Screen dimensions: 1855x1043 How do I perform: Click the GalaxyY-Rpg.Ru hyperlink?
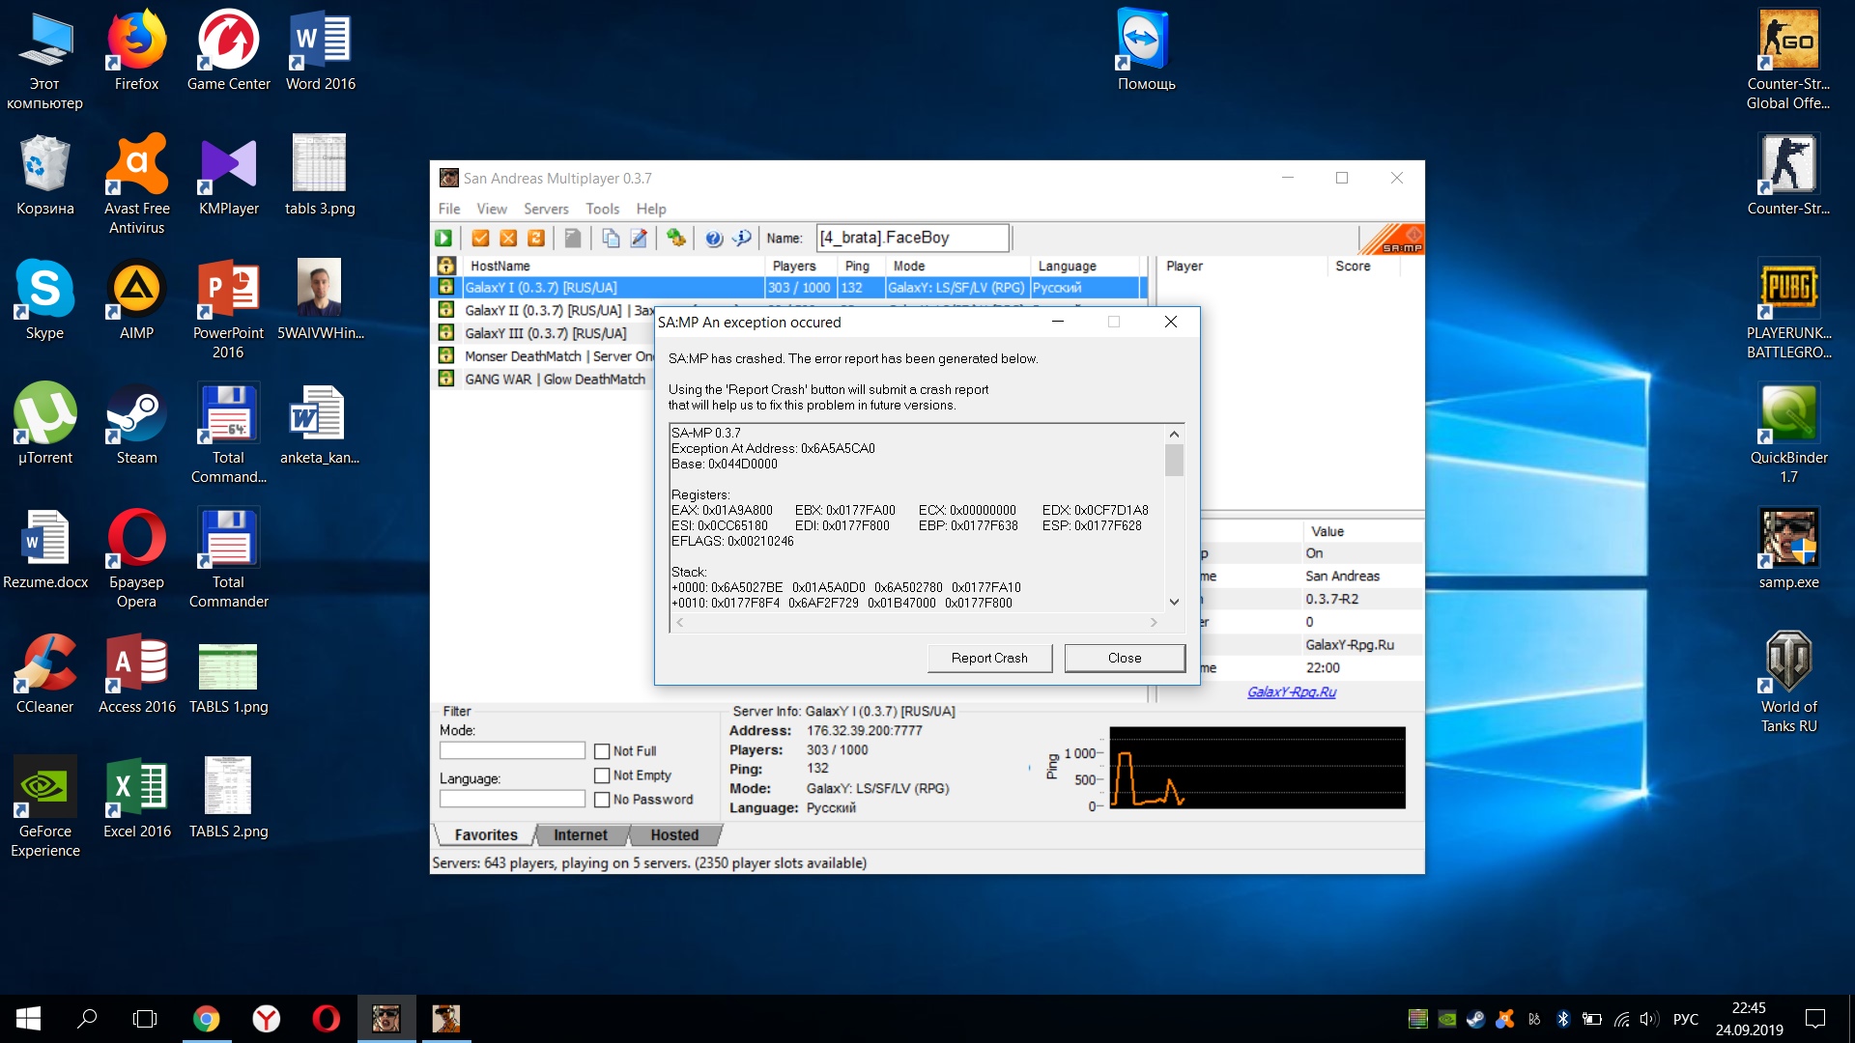click(1293, 691)
